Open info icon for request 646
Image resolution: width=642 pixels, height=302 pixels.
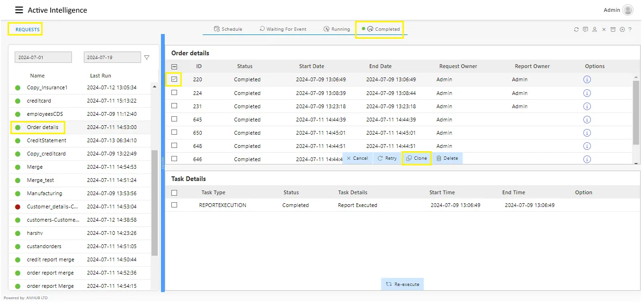pyautogui.click(x=587, y=159)
